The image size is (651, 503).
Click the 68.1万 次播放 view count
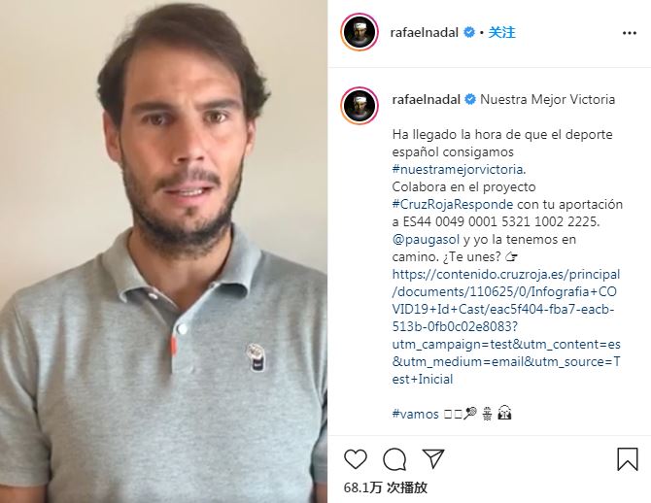[x=386, y=487]
